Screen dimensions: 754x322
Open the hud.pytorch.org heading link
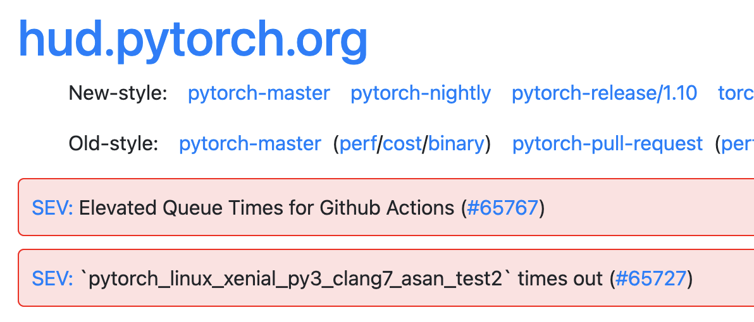coord(193,38)
